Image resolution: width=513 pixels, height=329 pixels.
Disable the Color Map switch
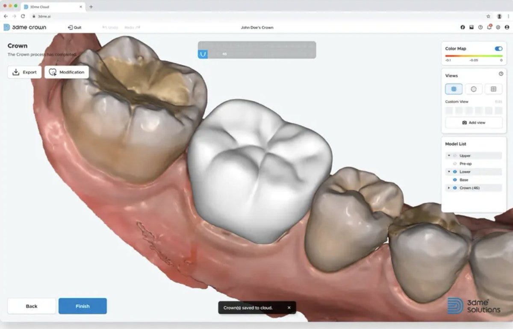pos(499,49)
